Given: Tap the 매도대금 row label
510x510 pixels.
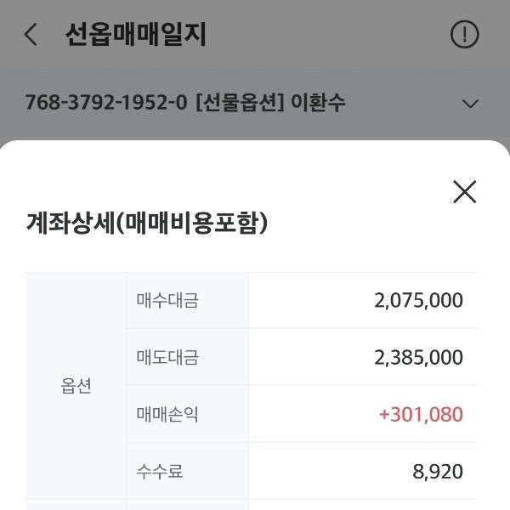Looking at the screenshot, I should tap(167, 357).
